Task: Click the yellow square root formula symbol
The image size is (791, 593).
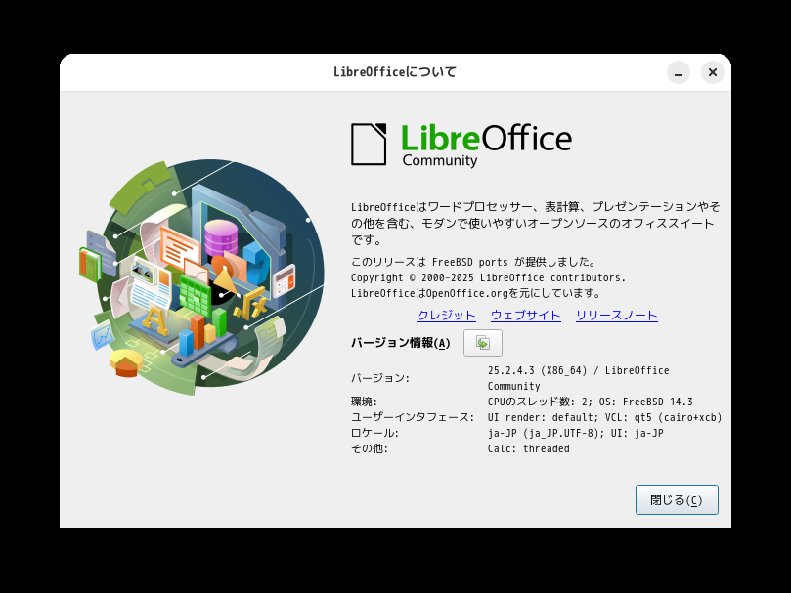Action: 250,304
